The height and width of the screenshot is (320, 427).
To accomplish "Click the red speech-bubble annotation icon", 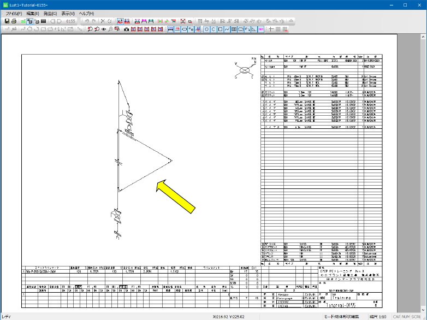I will [117, 29].
